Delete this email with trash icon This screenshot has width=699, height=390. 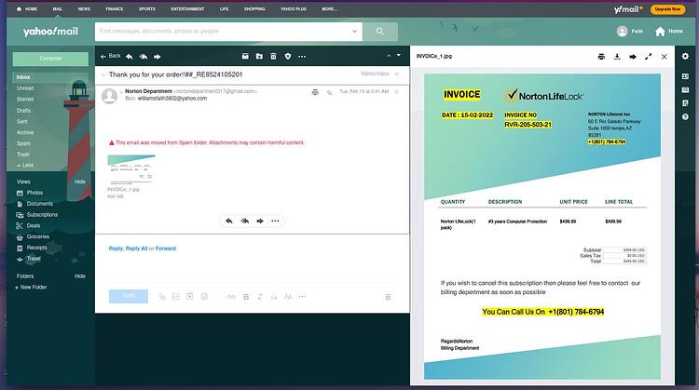pyautogui.click(x=273, y=56)
